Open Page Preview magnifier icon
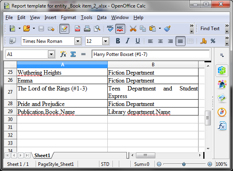 97,29
